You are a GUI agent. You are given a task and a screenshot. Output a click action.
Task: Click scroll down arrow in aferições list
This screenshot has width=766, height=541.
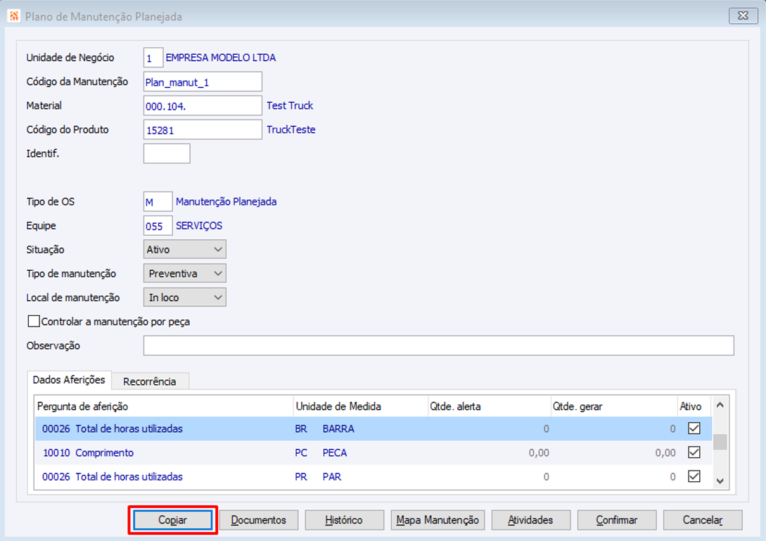720,481
